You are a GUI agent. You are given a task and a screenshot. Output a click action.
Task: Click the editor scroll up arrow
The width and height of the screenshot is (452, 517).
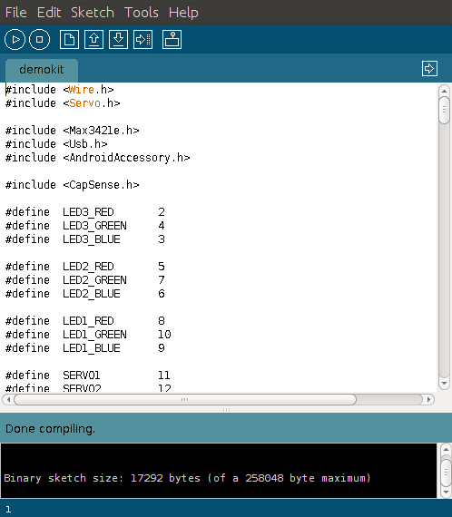click(x=444, y=91)
